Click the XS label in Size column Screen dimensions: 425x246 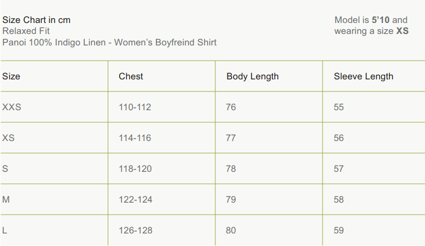[x=8, y=138]
